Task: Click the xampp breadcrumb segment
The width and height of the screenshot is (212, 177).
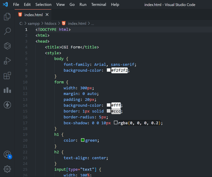Action: tap(34, 24)
